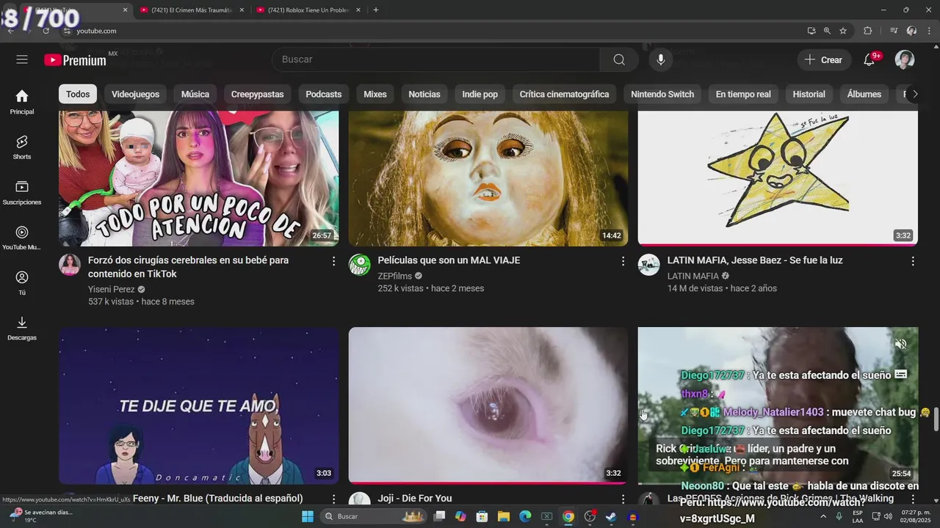The width and height of the screenshot is (940, 528).
Task: Click the YouTube search input field
Action: tap(435, 59)
